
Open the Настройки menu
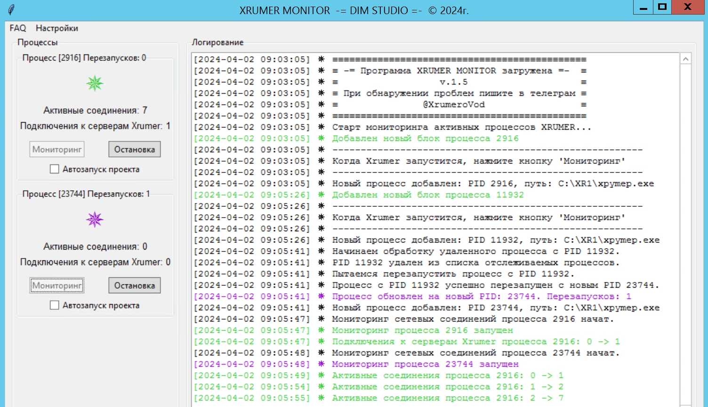click(57, 28)
